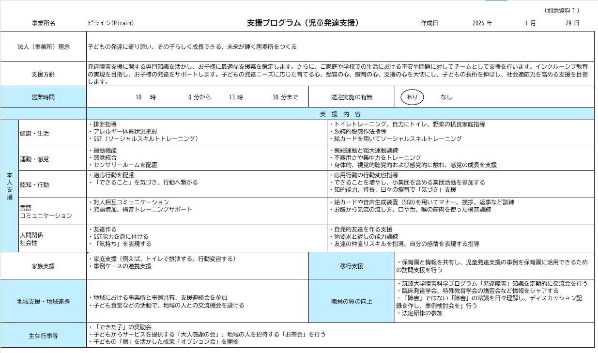Select the なし option for 送迎実施
This screenshot has width=598, height=353.
pos(446,97)
